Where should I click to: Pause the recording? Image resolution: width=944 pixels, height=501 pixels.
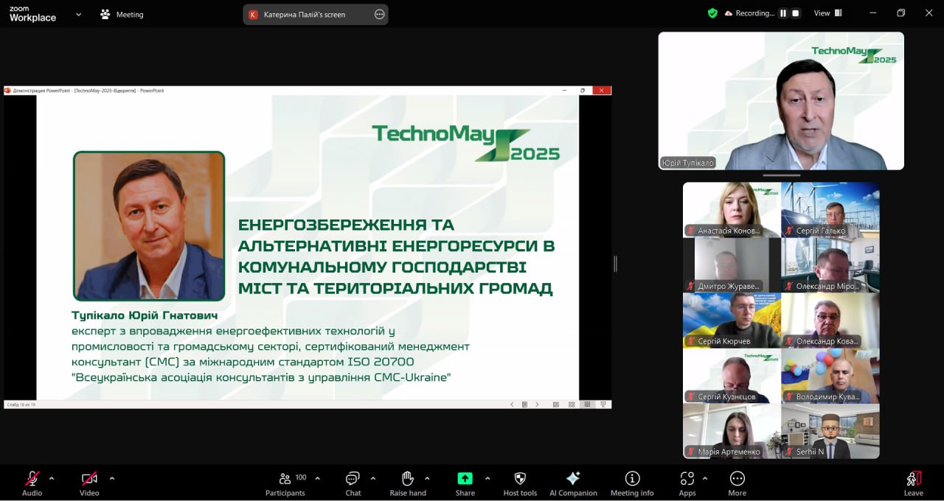783,13
